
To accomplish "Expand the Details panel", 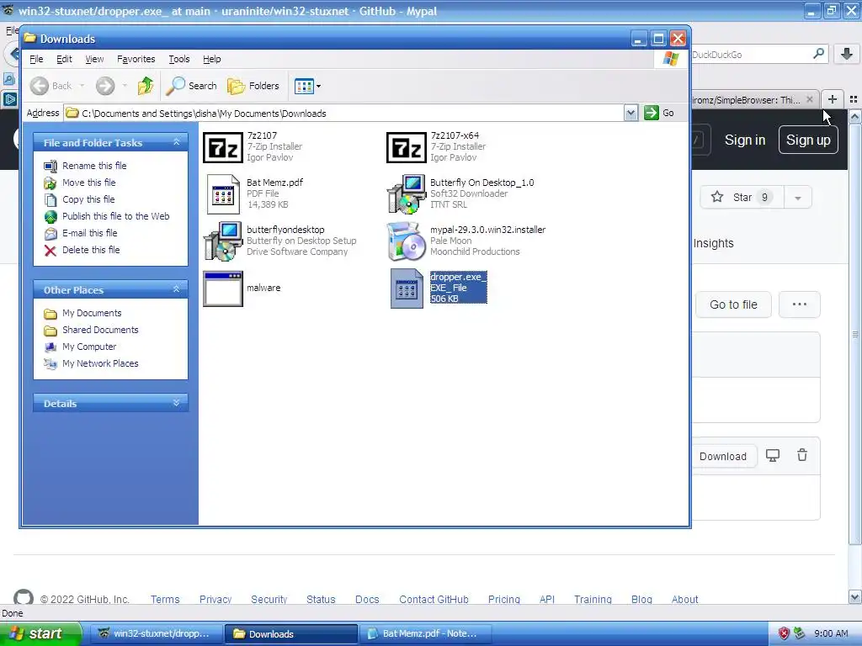I will (177, 403).
